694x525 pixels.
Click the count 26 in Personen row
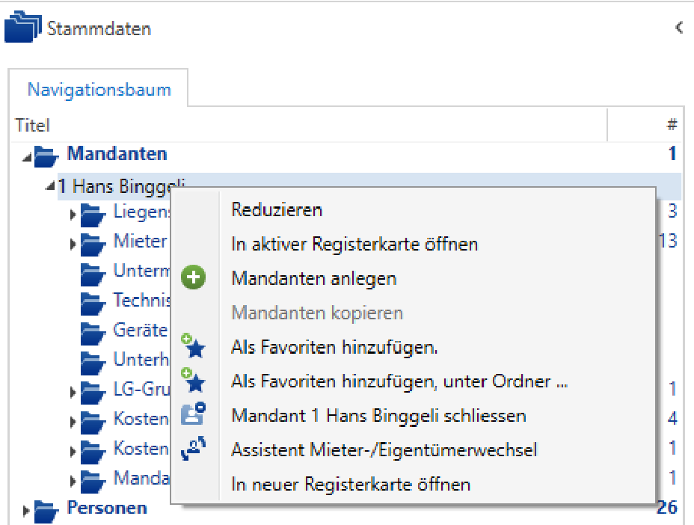tap(667, 507)
